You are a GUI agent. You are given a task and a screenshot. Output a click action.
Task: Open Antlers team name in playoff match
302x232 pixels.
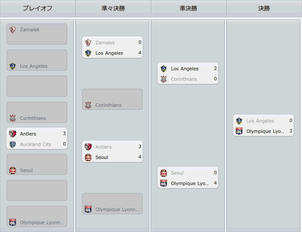[28, 134]
